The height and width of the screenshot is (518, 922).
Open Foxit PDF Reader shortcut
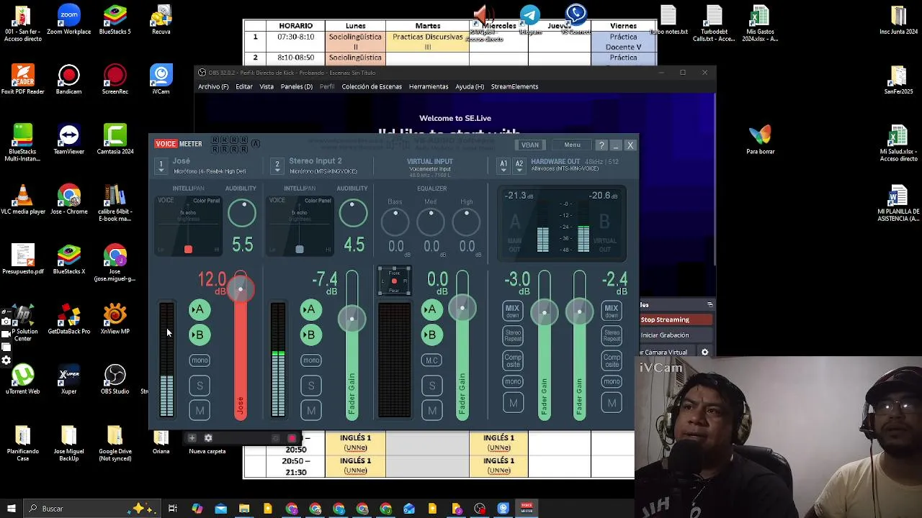[x=23, y=79]
